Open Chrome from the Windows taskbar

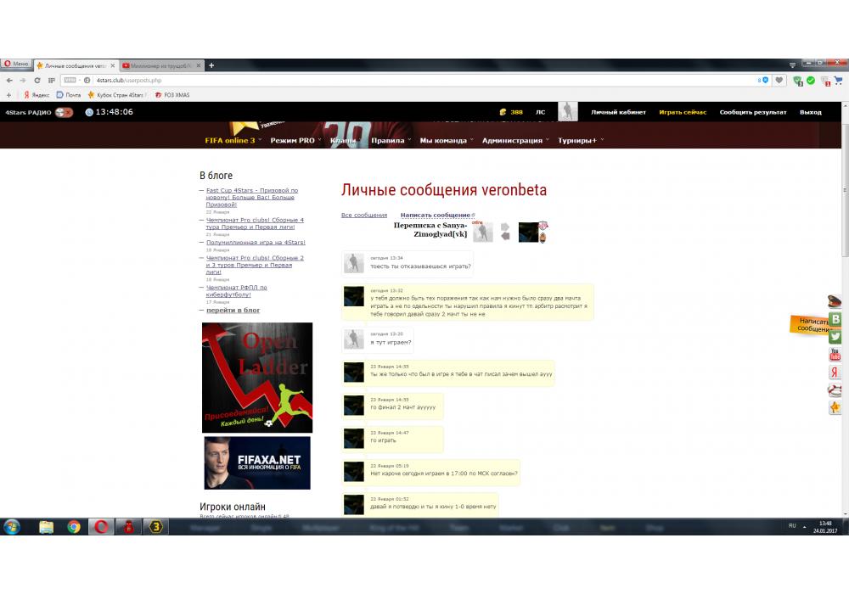point(74,526)
